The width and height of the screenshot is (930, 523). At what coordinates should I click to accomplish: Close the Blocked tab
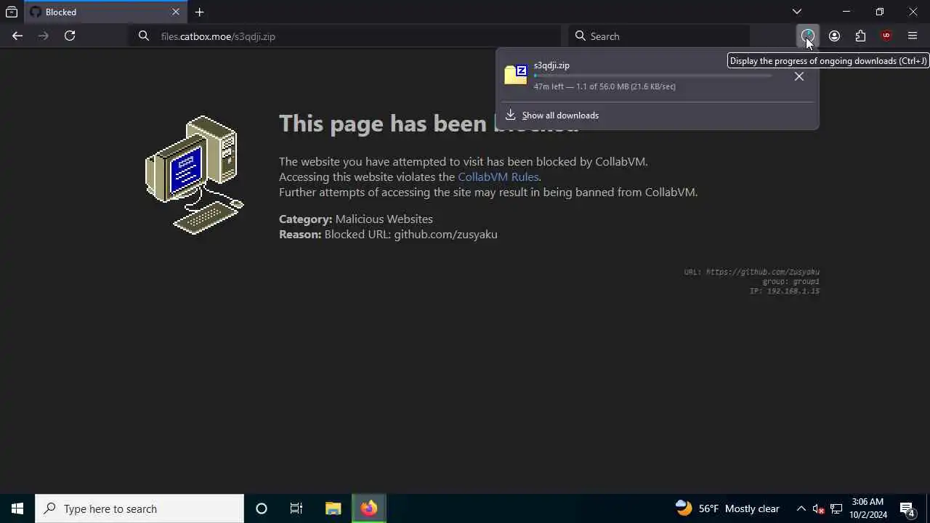tap(175, 12)
